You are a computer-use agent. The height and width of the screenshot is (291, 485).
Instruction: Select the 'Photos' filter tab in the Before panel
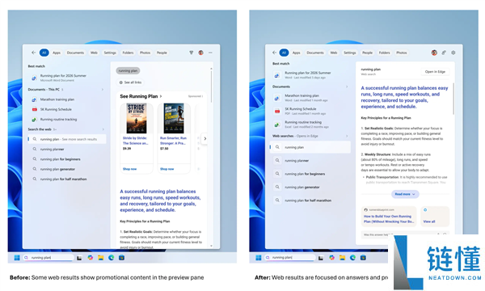145,53
